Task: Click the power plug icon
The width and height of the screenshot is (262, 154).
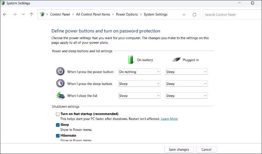Action: click(x=176, y=60)
